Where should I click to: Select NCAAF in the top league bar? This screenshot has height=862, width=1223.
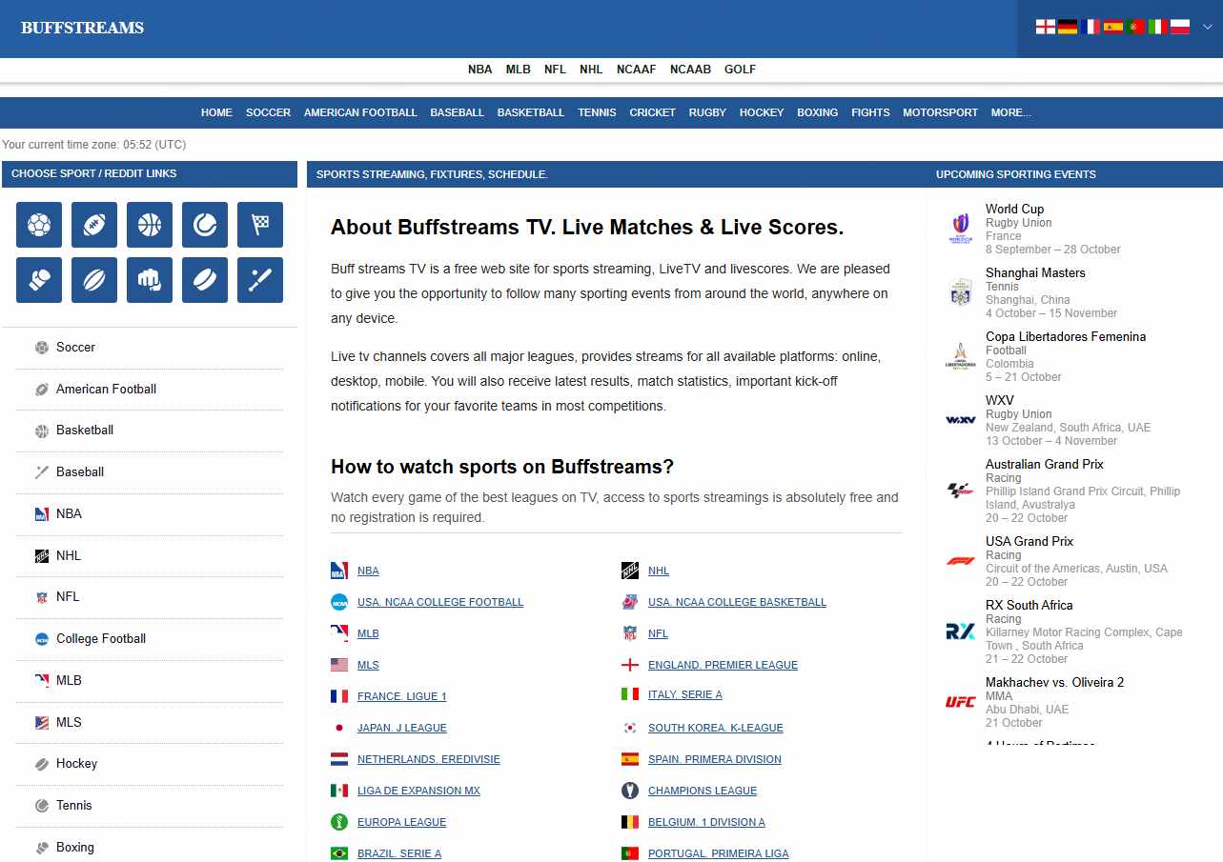[636, 70]
